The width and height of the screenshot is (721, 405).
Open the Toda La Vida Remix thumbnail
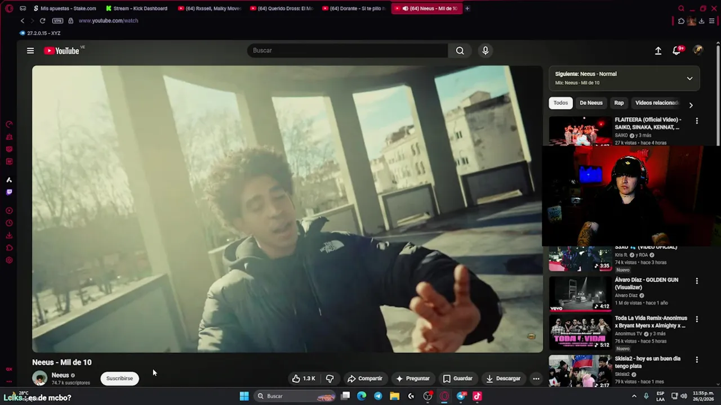click(x=580, y=332)
